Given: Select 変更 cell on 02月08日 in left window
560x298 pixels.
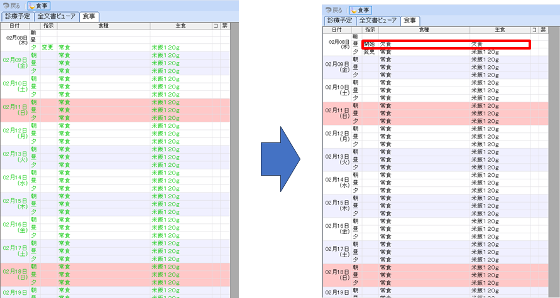Looking at the screenshot, I should [48, 48].
